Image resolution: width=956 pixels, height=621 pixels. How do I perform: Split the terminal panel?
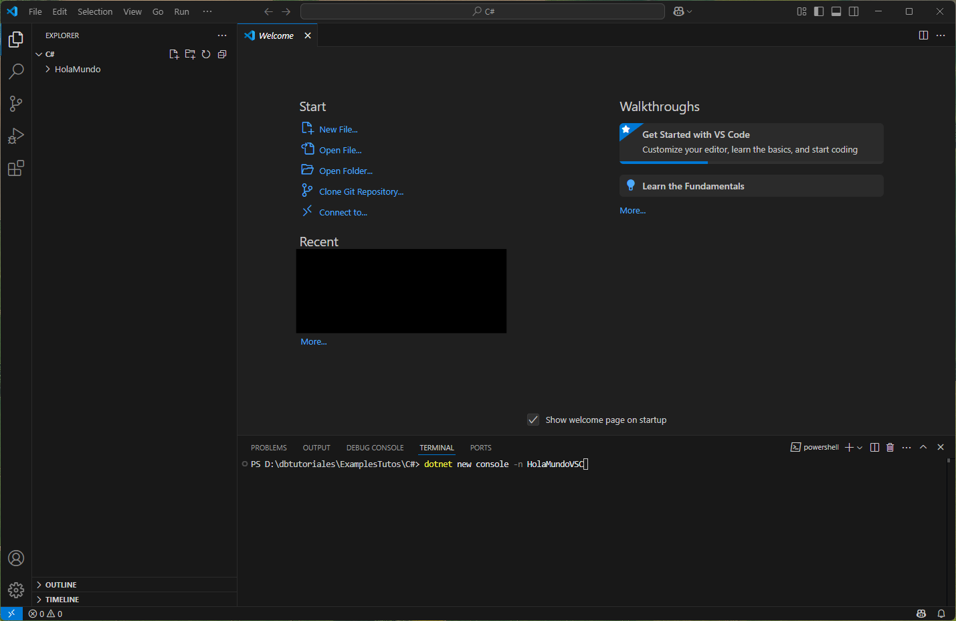tap(874, 447)
